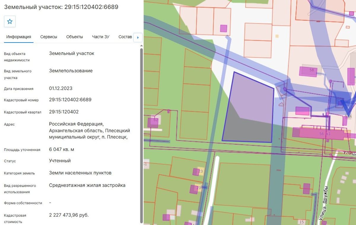Click the information panel's vertical scrollbar

click(142, 135)
